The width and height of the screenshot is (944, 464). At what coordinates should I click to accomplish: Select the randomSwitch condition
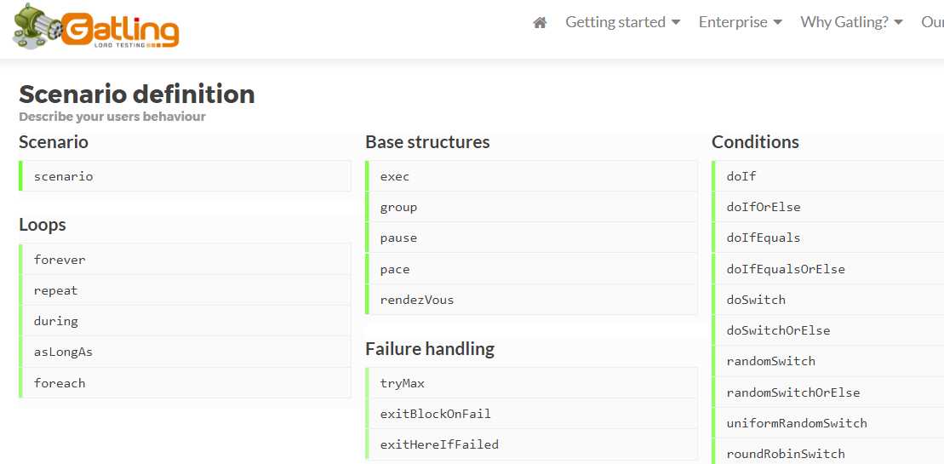pyautogui.click(x=827, y=361)
